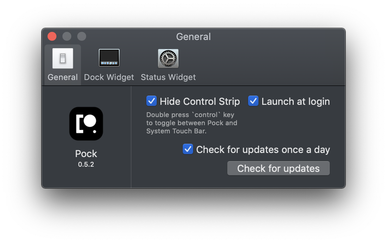The height and width of the screenshot is (243, 387).
Task: Go to the Status Widget tab label
Action: tap(168, 77)
